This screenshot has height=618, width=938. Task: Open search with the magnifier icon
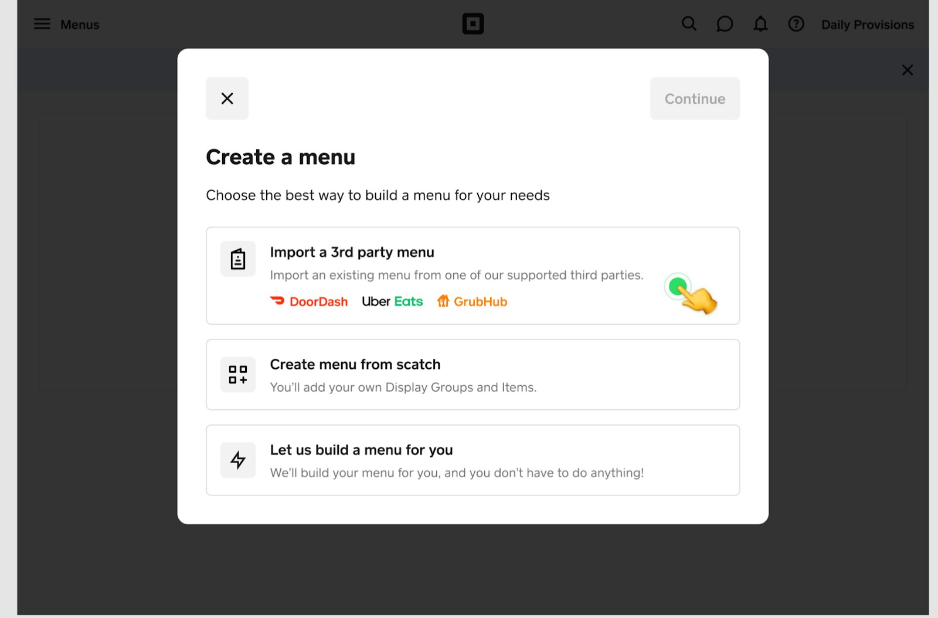click(x=689, y=24)
